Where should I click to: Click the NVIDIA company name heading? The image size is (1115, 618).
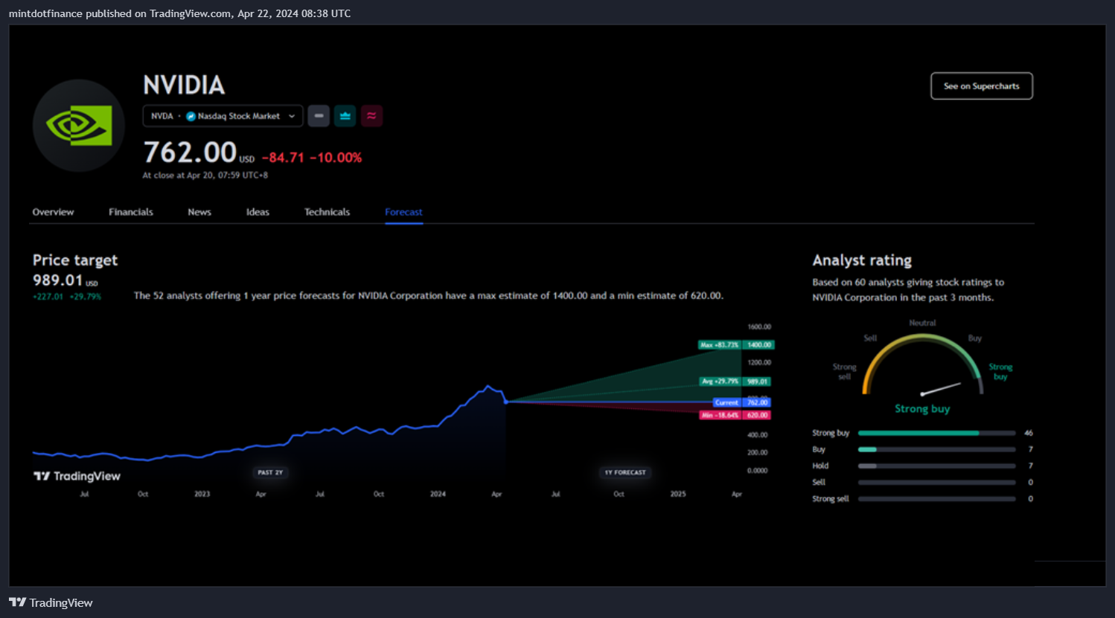tap(184, 86)
